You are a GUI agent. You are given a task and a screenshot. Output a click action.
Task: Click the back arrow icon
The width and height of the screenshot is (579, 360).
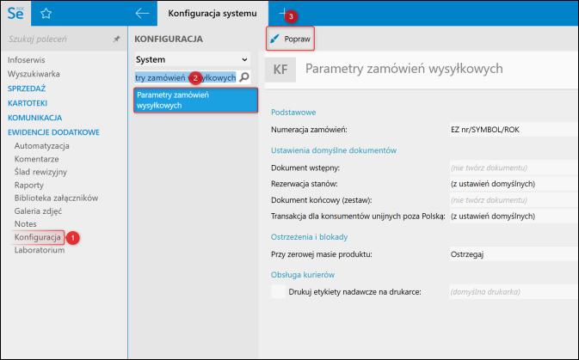point(143,14)
